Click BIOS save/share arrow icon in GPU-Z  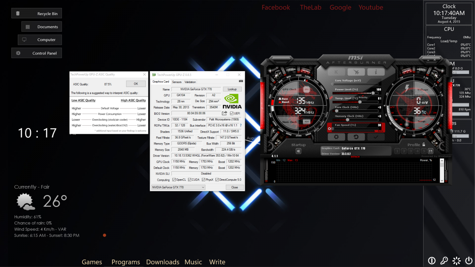pyautogui.click(x=224, y=113)
